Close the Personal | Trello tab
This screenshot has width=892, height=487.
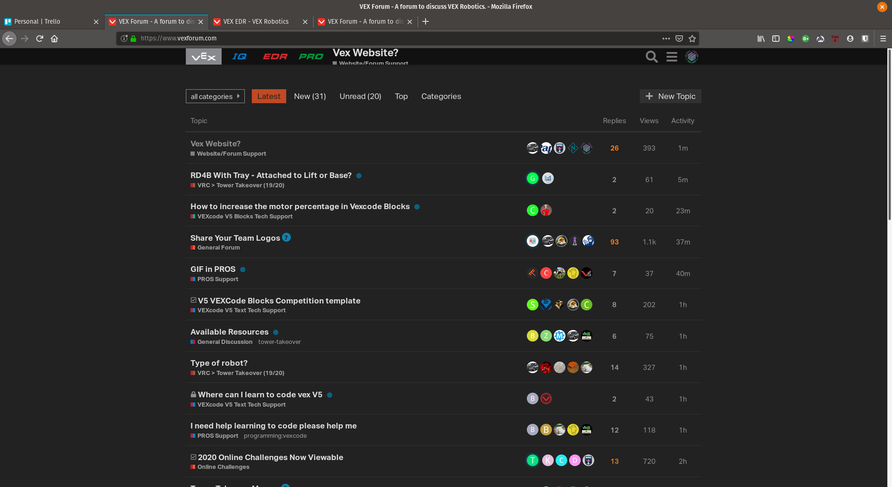(96, 22)
